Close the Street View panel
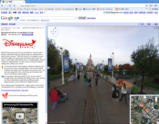Image resolution: width=159 pixels, height=124 pixels. 157,27
